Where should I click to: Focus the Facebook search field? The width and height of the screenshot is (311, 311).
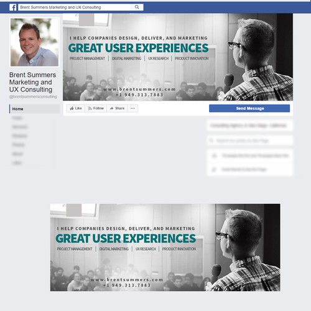pos(81,7)
